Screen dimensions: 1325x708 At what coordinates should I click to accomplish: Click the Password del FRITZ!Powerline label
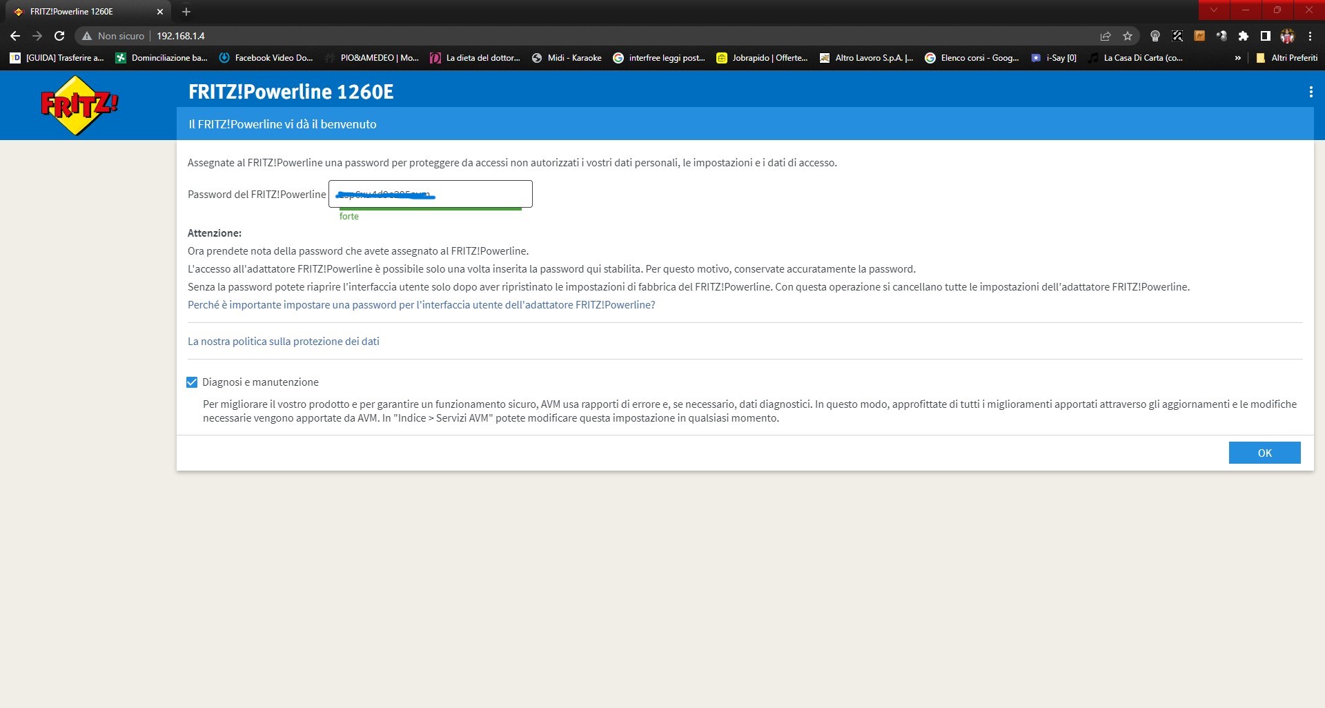[x=257, y=195]
